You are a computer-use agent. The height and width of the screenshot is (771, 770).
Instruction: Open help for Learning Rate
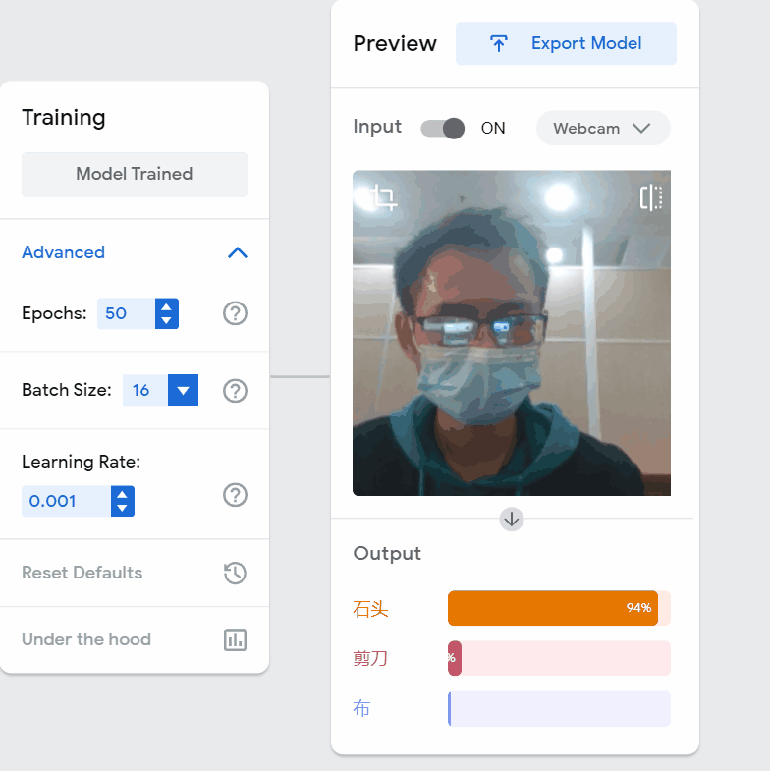point(235,495)
